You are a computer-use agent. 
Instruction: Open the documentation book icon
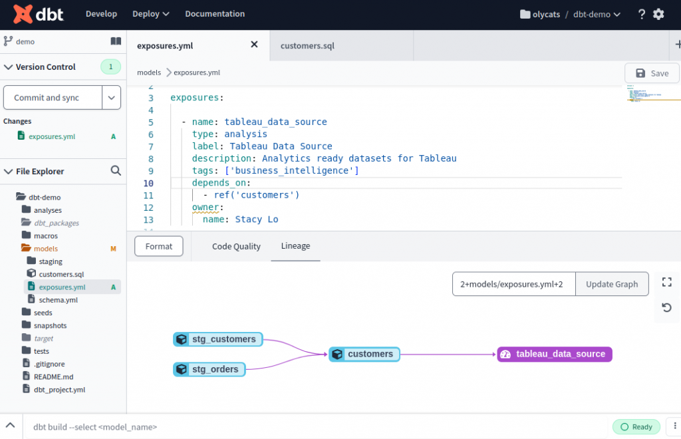(116, 41)
